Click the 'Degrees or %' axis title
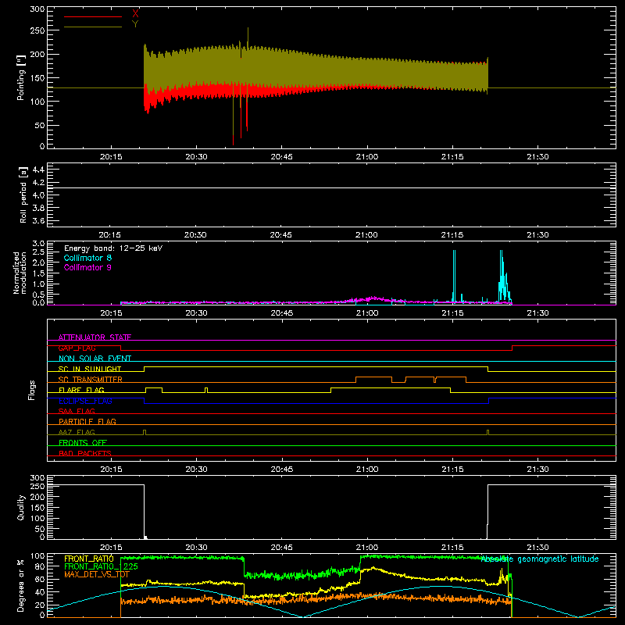The image size is (625, 625). pos(21,585)
